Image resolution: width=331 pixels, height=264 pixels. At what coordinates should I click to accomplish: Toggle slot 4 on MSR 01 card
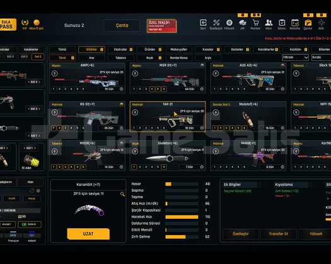tap(152, 89)
